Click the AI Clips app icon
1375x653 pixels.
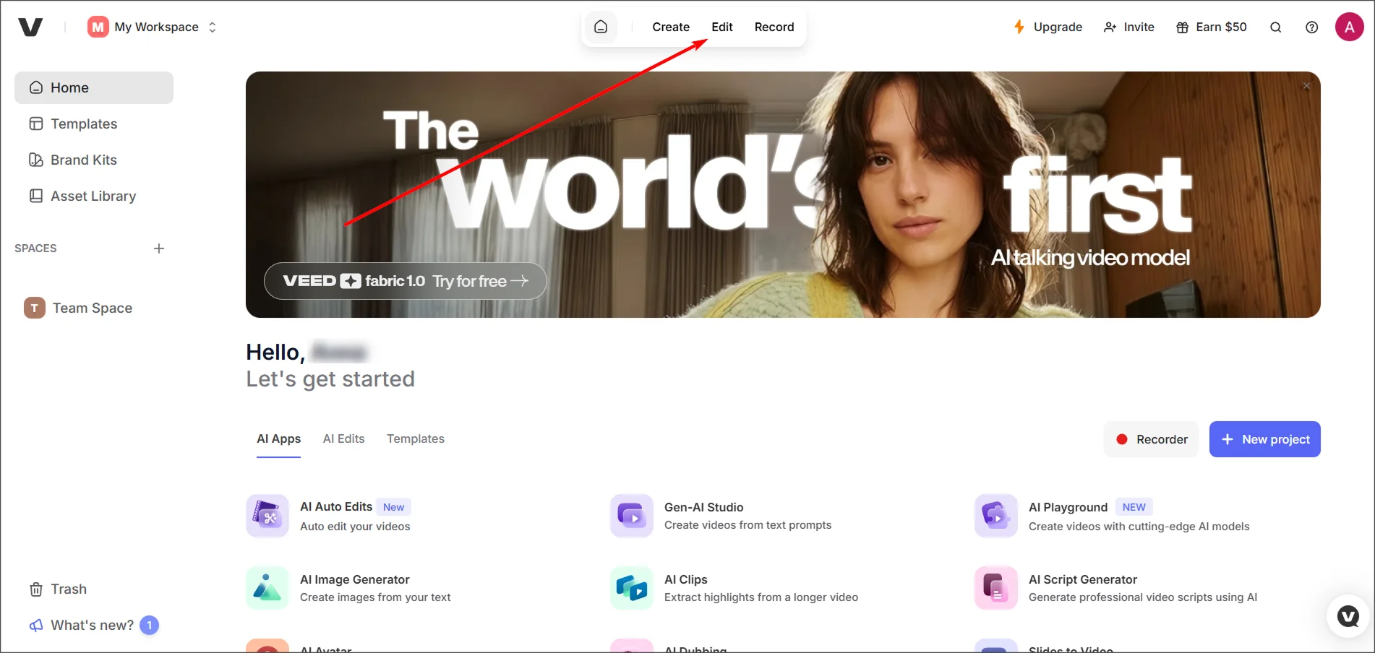(631, 588)
